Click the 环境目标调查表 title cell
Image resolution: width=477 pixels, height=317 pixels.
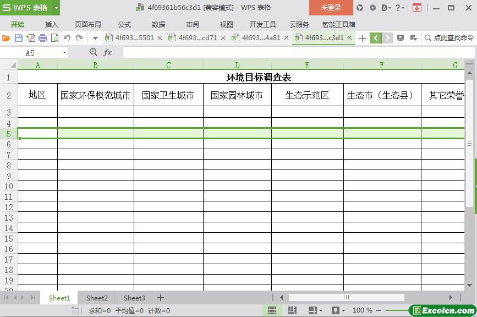pos(259,77)
